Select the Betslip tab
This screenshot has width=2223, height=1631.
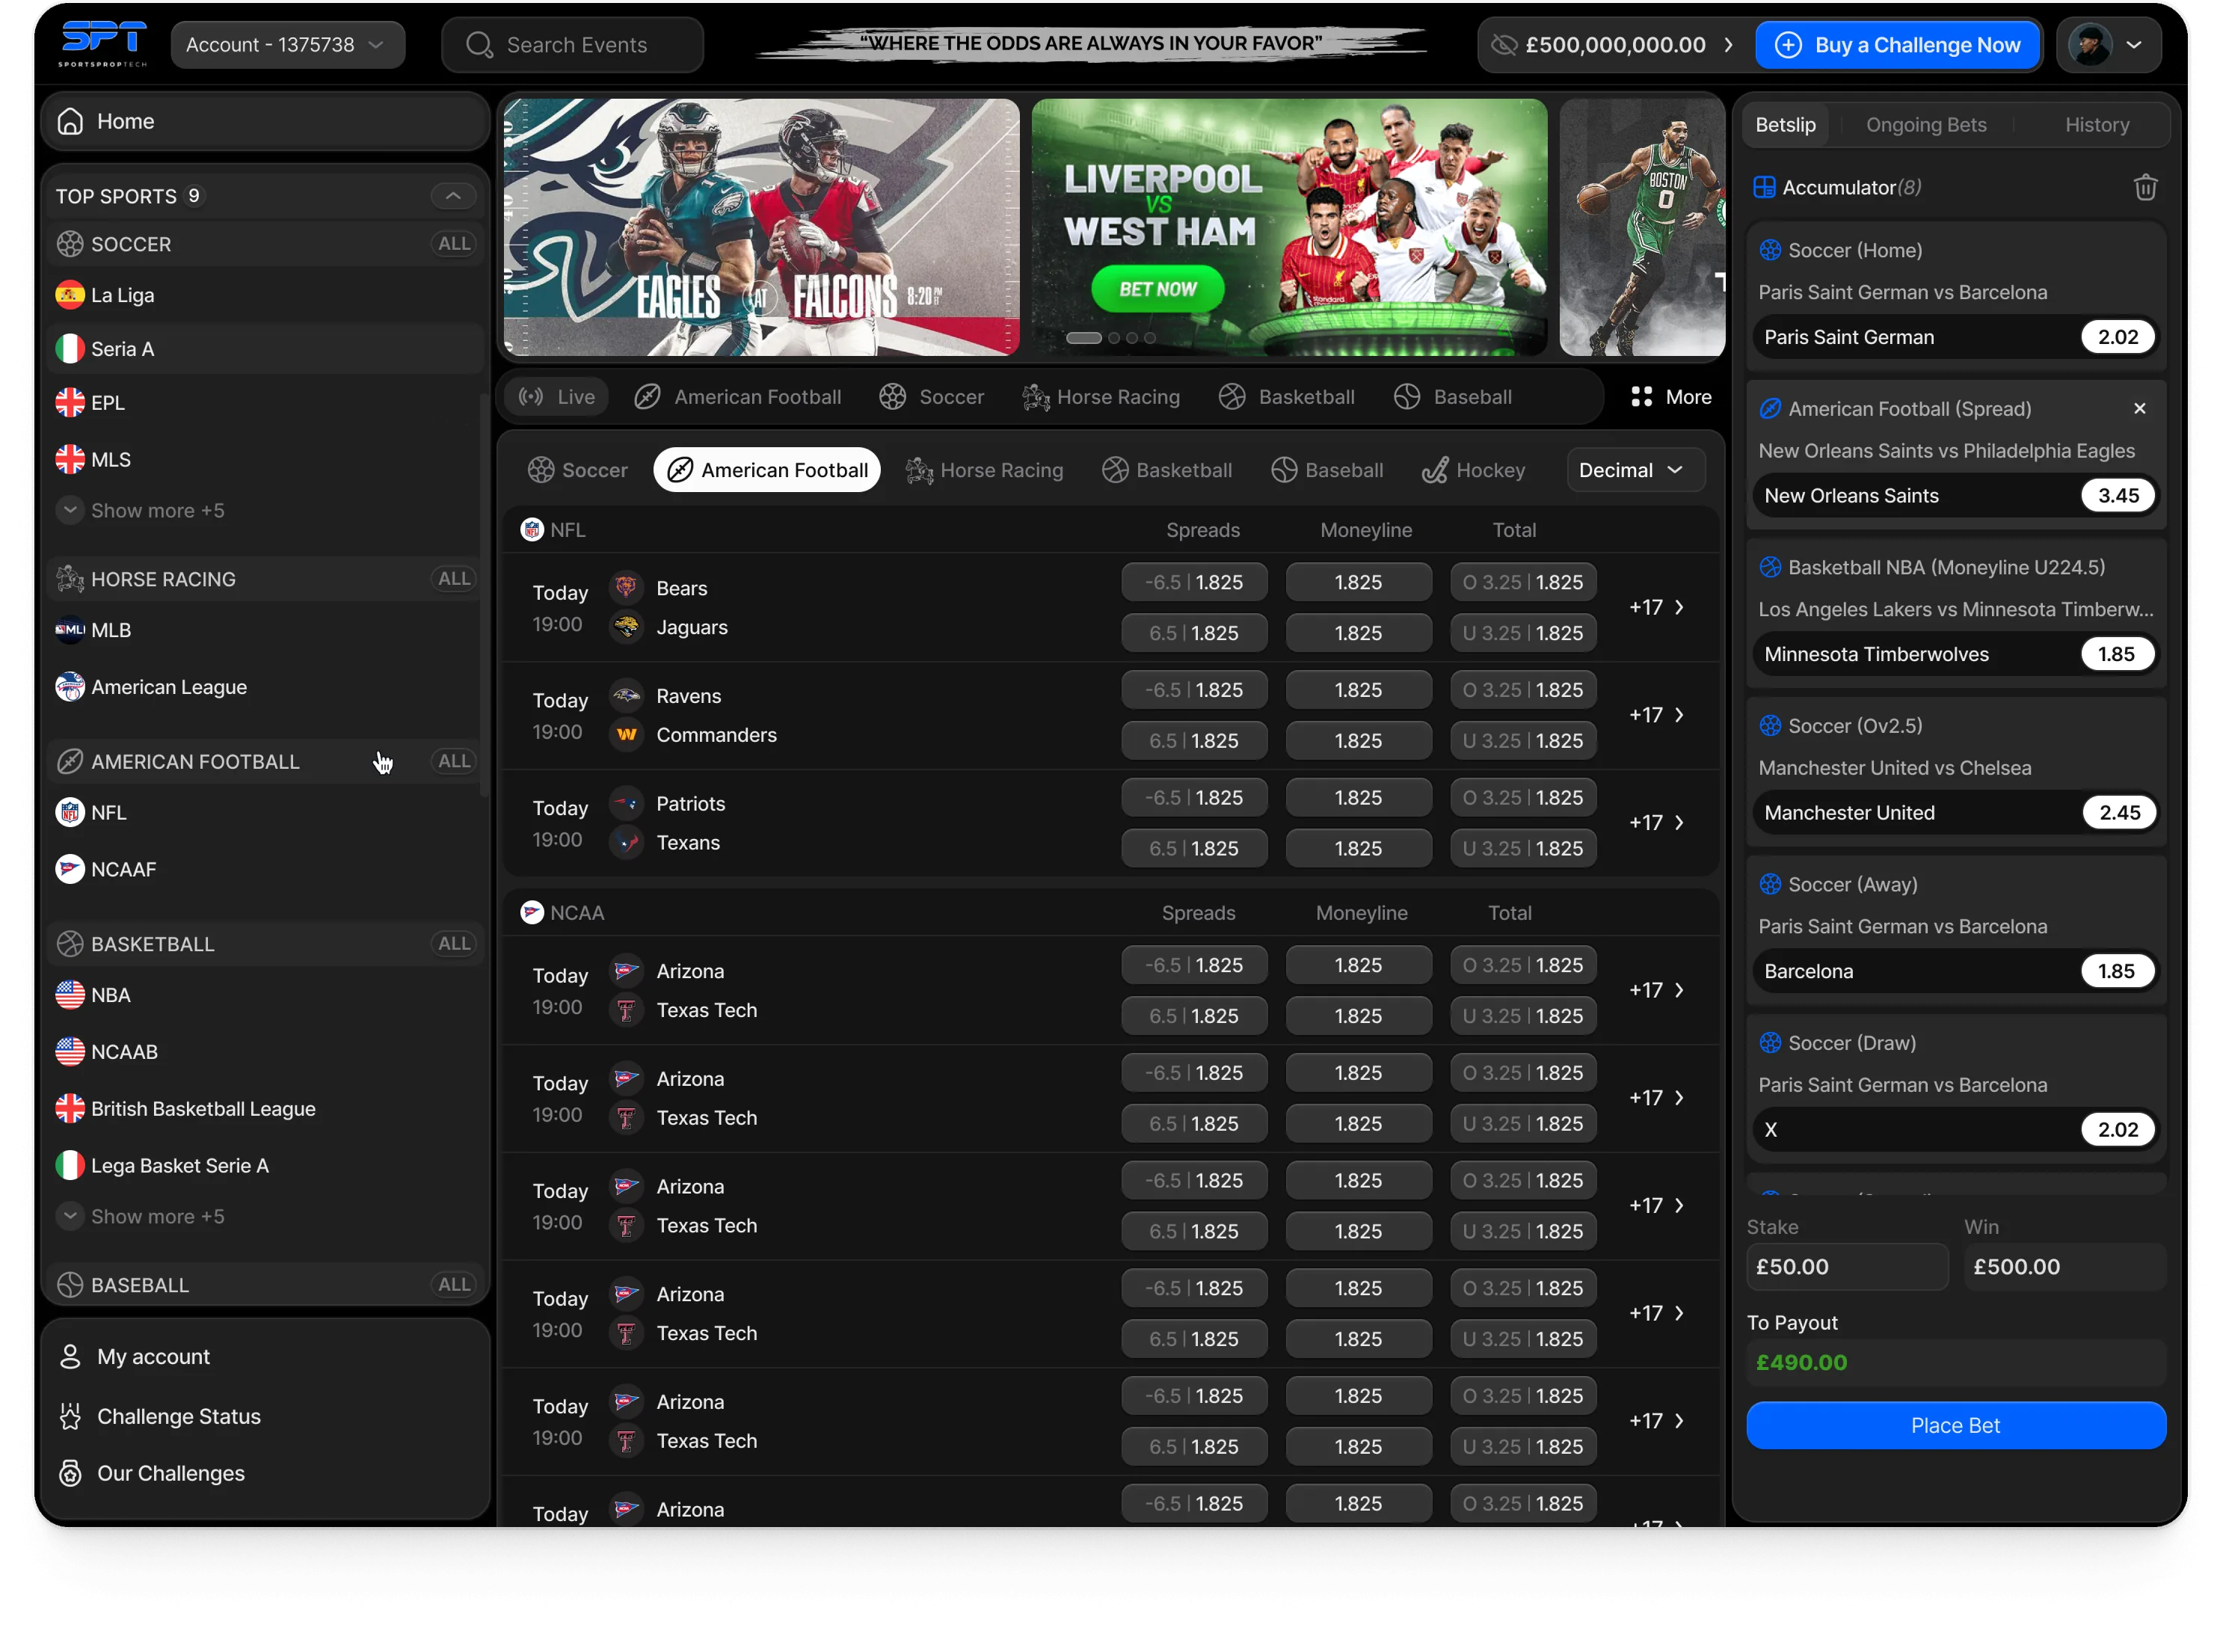1785,126
